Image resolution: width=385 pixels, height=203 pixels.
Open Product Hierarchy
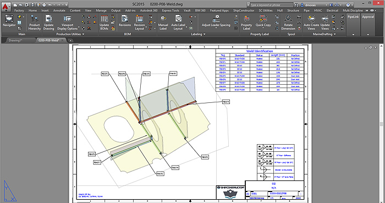[34, 23]
